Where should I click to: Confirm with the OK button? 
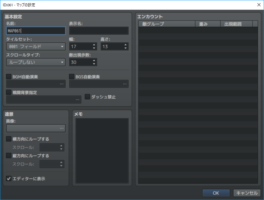click(216, 193)
